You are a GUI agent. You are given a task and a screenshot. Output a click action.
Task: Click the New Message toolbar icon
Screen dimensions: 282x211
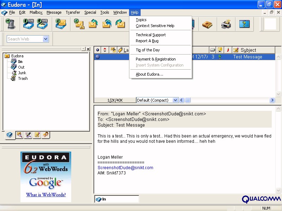pyautogui.click(x=79, y=24)
